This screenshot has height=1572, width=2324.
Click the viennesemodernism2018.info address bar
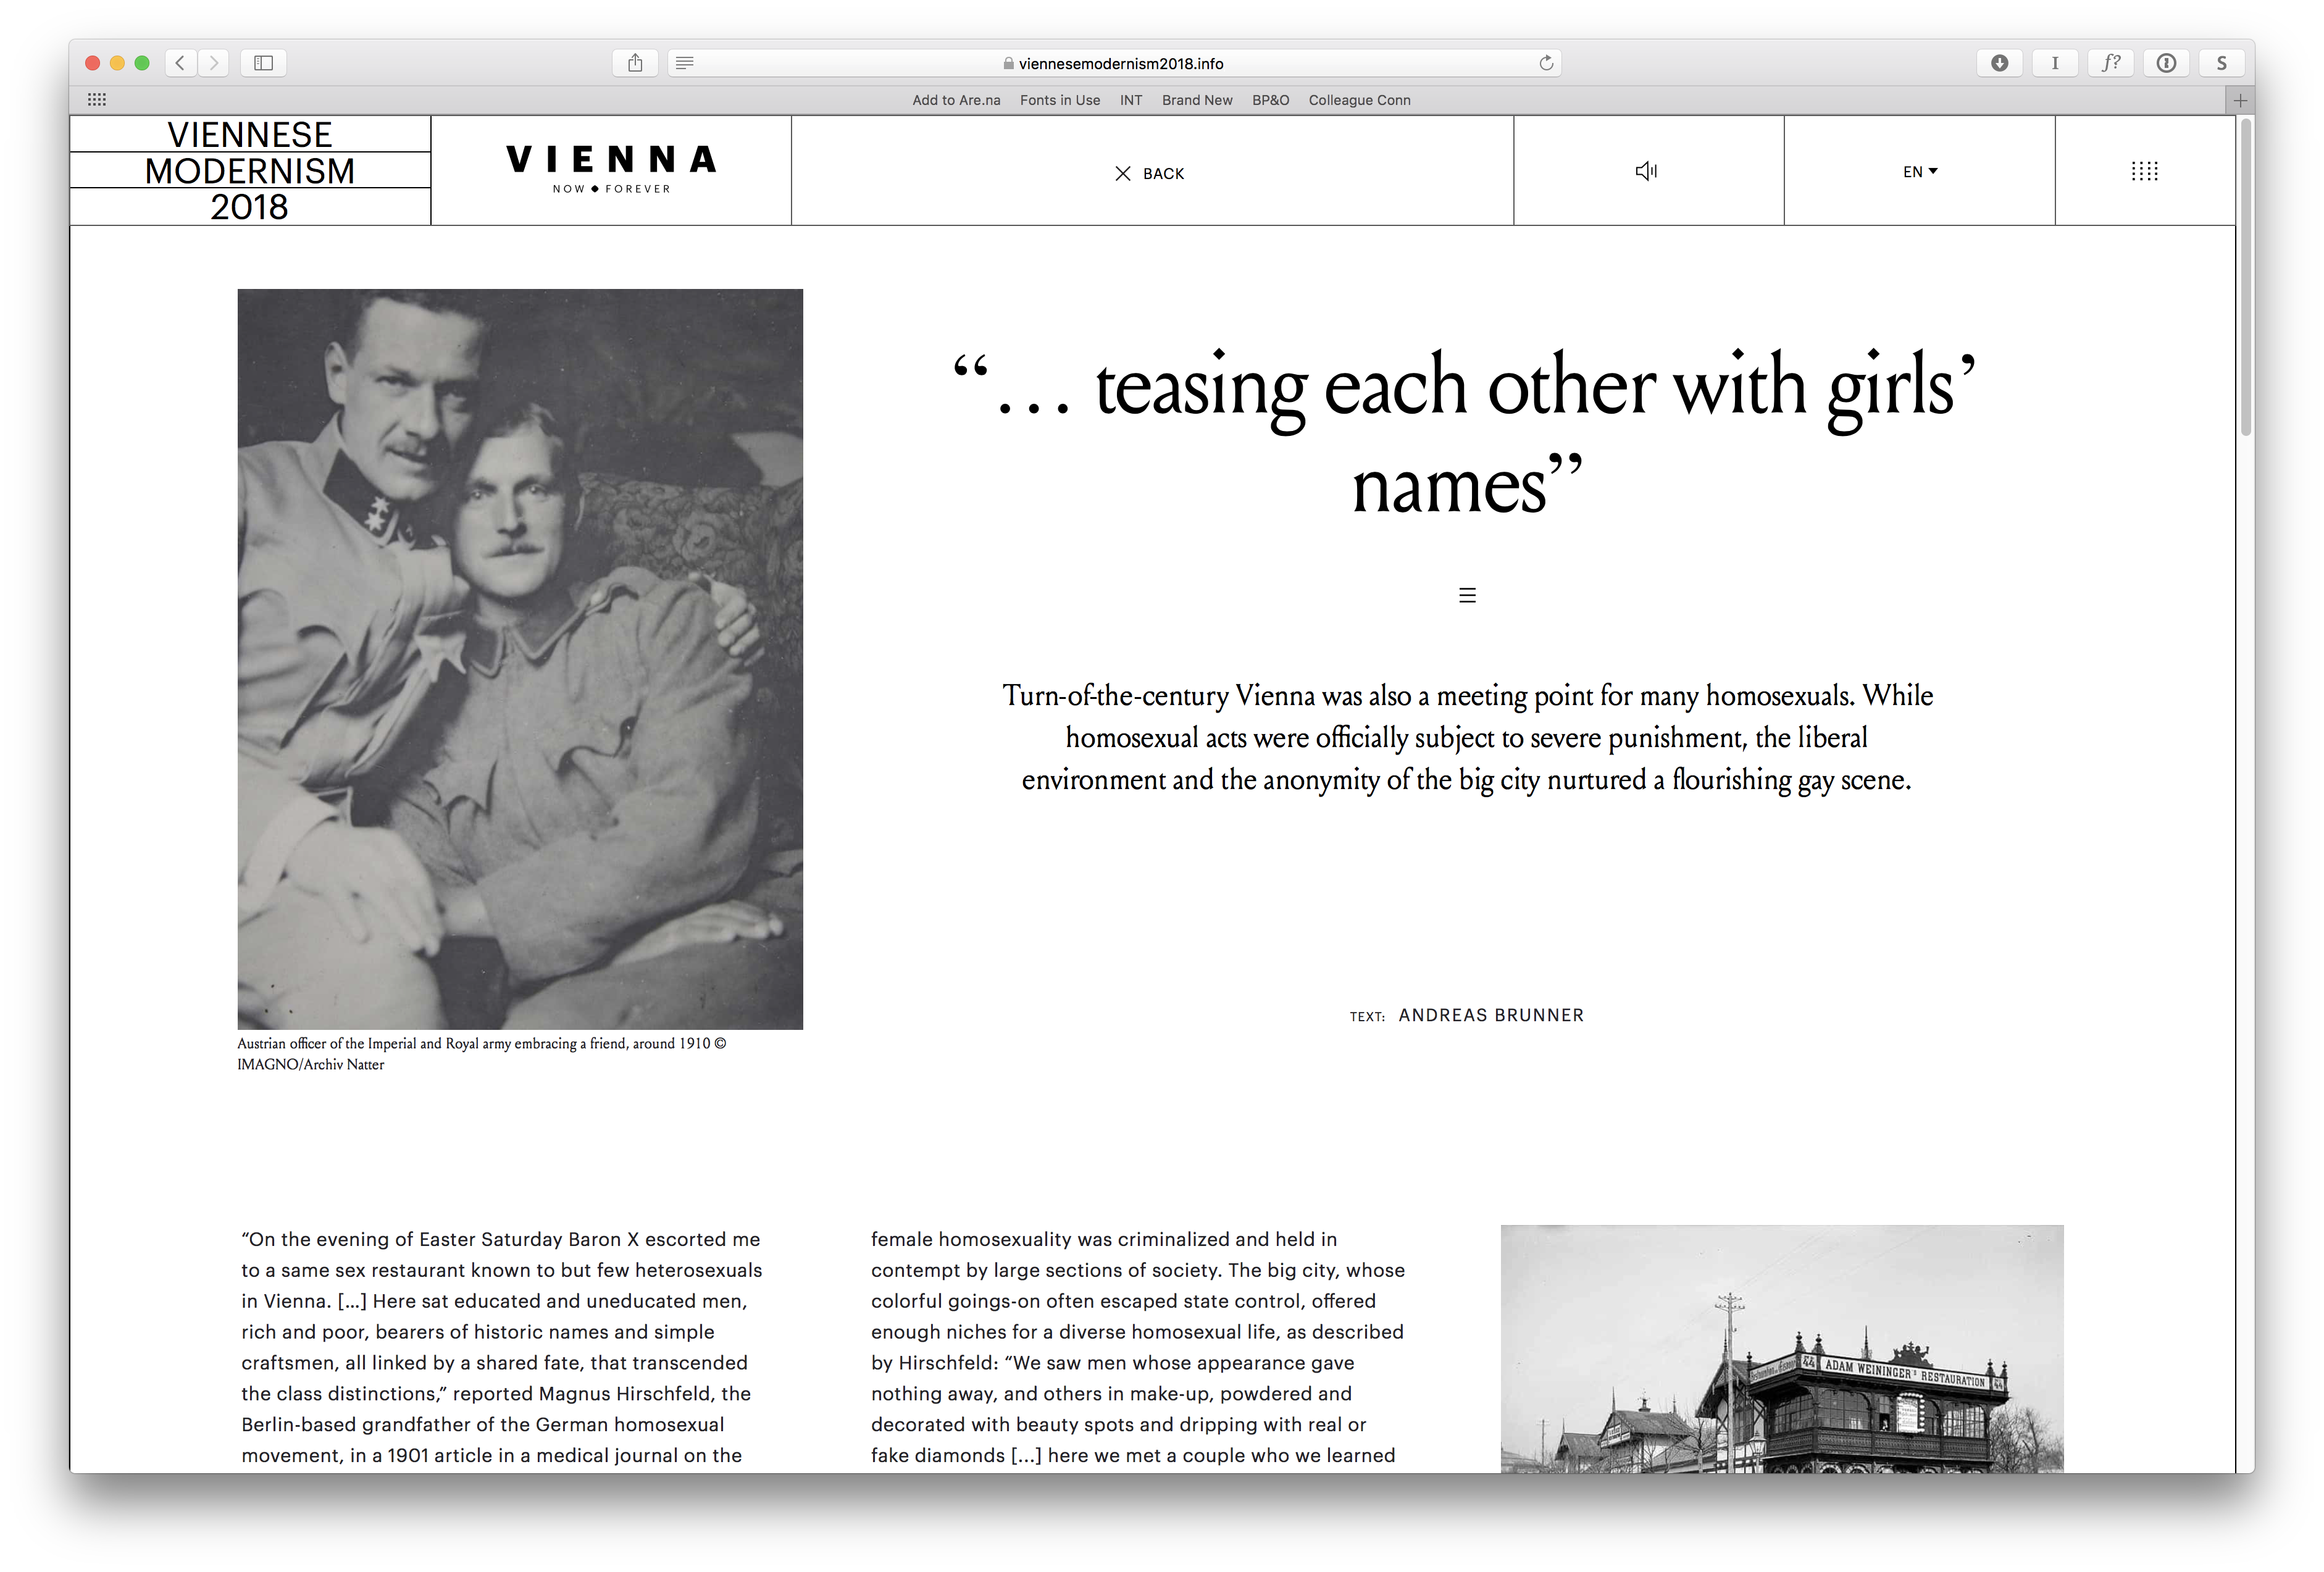[1120, 63]
